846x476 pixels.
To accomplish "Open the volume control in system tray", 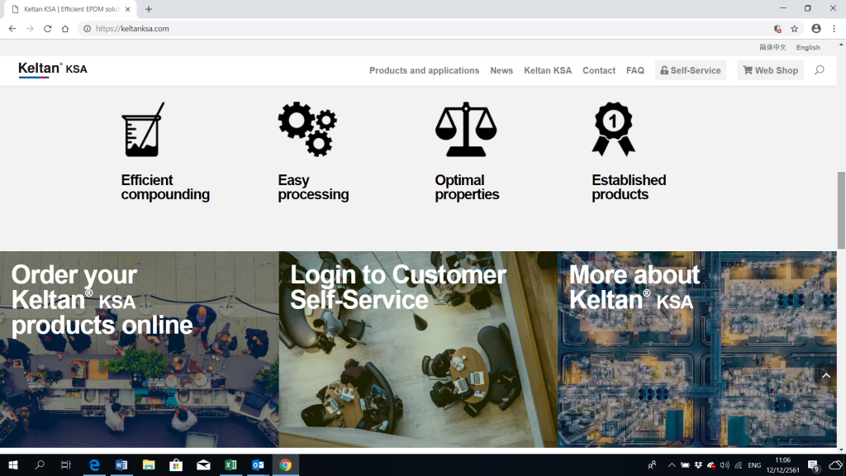I will tap(725, 465).
